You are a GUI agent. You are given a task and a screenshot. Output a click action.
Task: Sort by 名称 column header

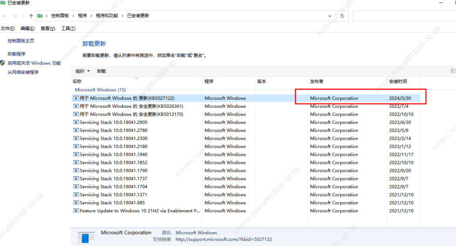[x=136, y=82]
